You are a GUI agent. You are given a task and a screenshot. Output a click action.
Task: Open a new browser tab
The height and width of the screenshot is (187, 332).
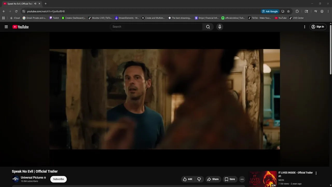pos(46,4)
